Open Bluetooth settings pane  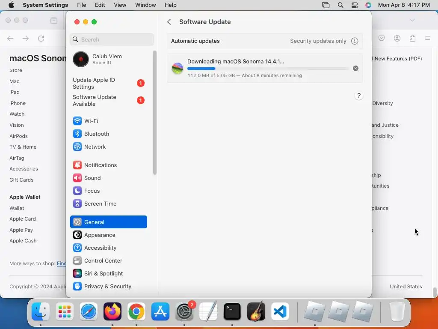tap(108, 134)
